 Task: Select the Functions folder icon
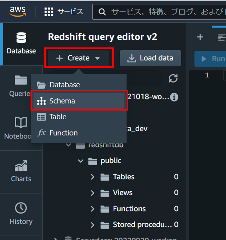click(x=105, y=209)
